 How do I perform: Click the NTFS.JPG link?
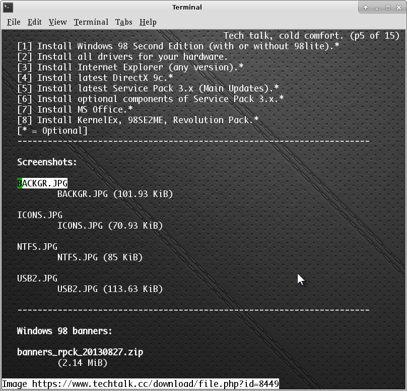tap(37, 247)
